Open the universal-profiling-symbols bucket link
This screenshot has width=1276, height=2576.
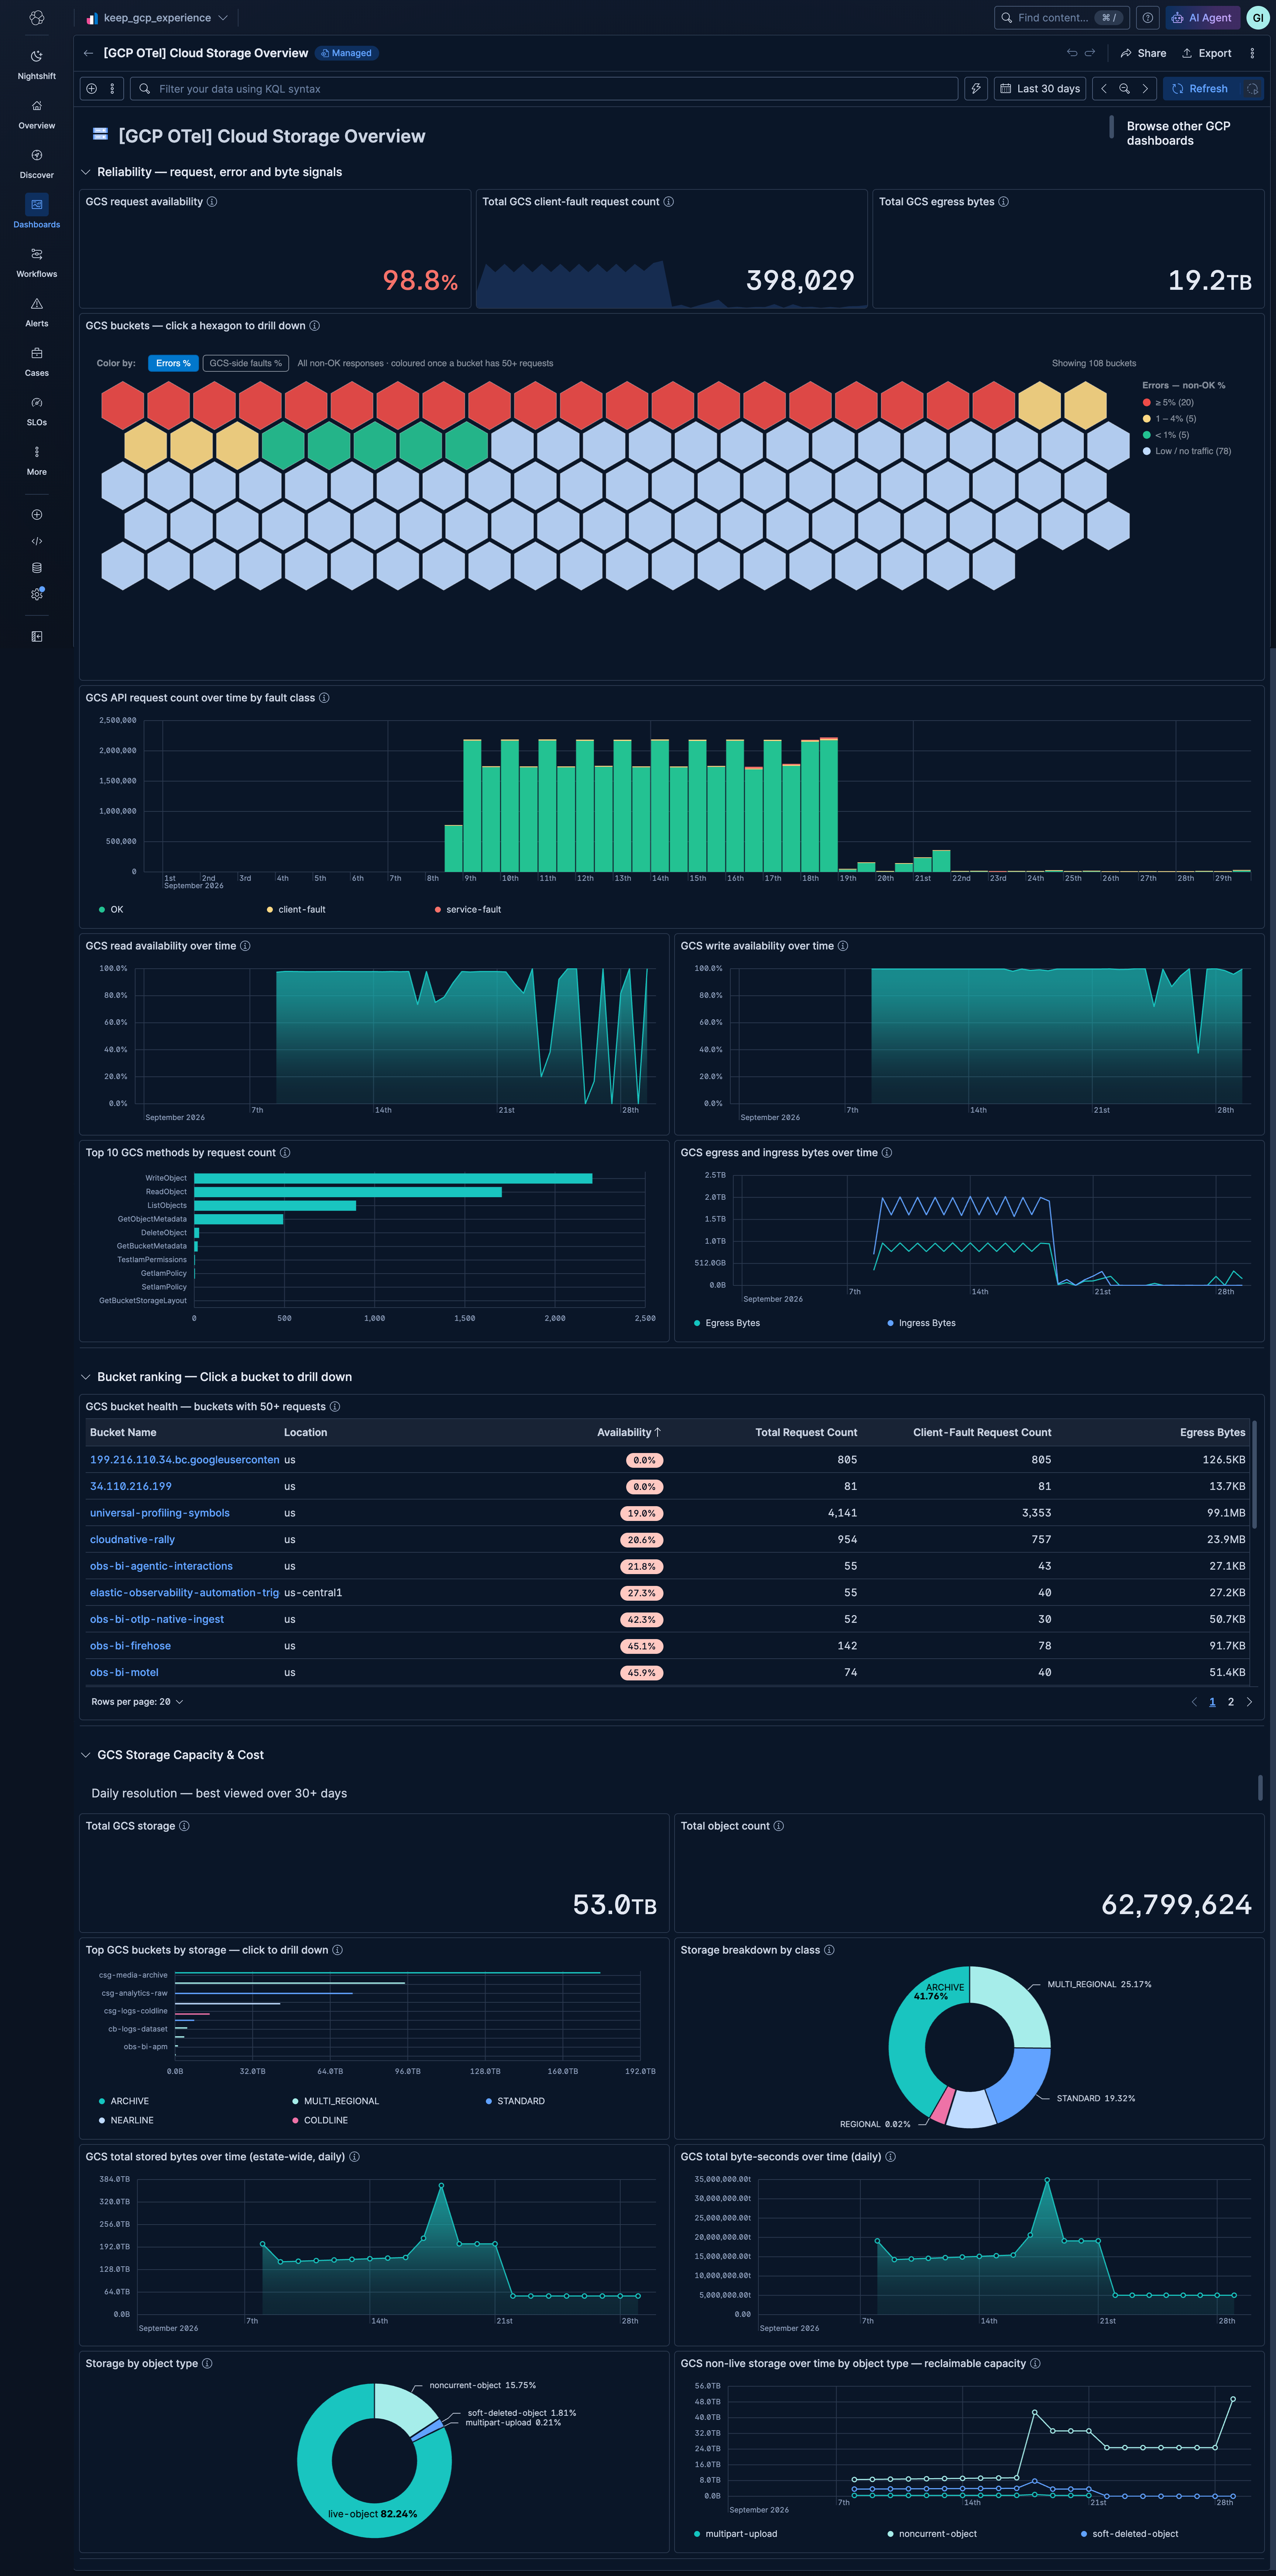point(160,1513)
